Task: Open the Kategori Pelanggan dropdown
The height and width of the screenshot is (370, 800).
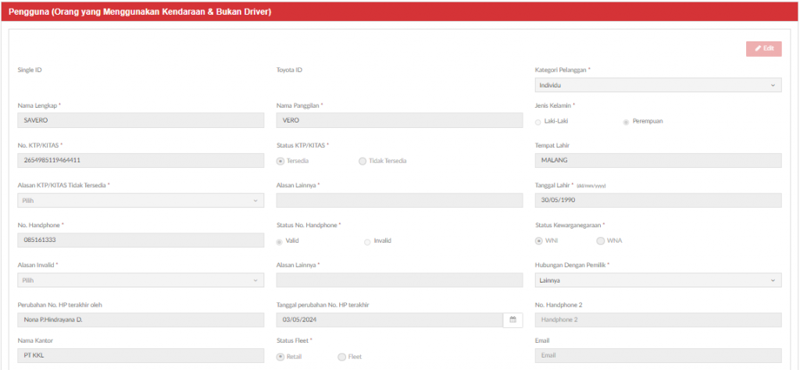Action: coord(658,85)
